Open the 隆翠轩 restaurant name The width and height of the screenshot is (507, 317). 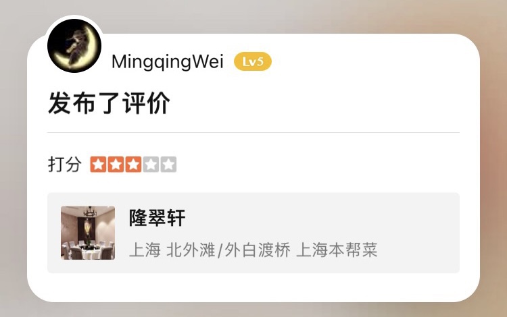coord(157,218)
